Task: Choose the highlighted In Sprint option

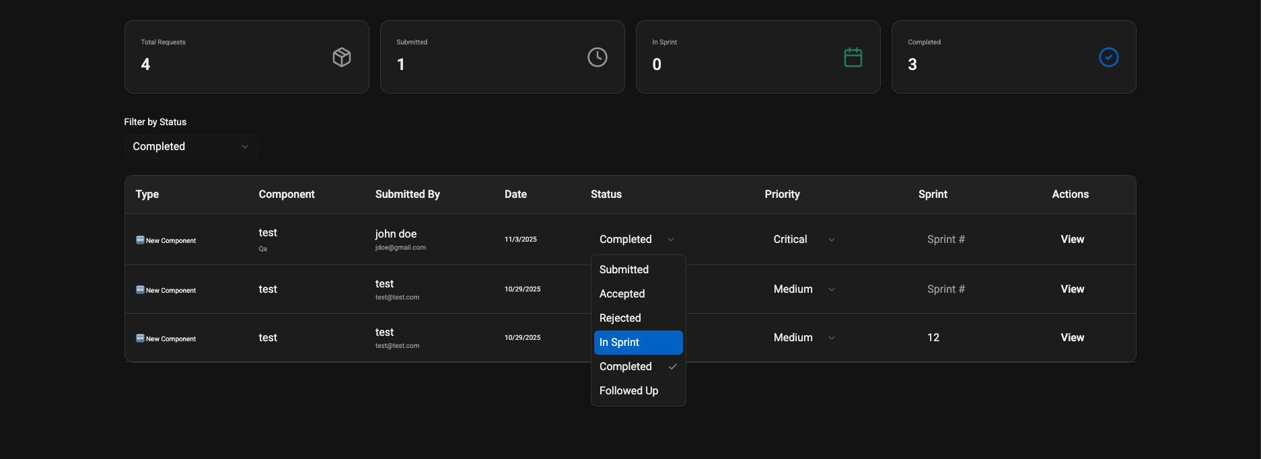Action: click(639, 343)
